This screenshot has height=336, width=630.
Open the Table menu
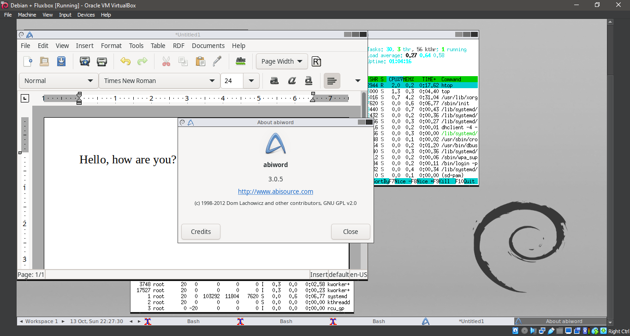(158, 45)
